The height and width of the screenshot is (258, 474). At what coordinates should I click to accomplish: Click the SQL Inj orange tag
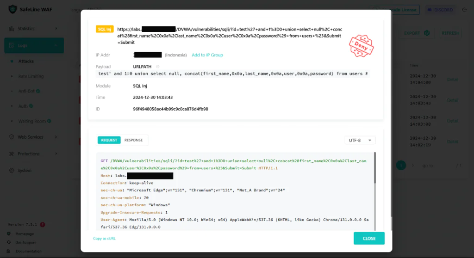[x=105, y=29]
